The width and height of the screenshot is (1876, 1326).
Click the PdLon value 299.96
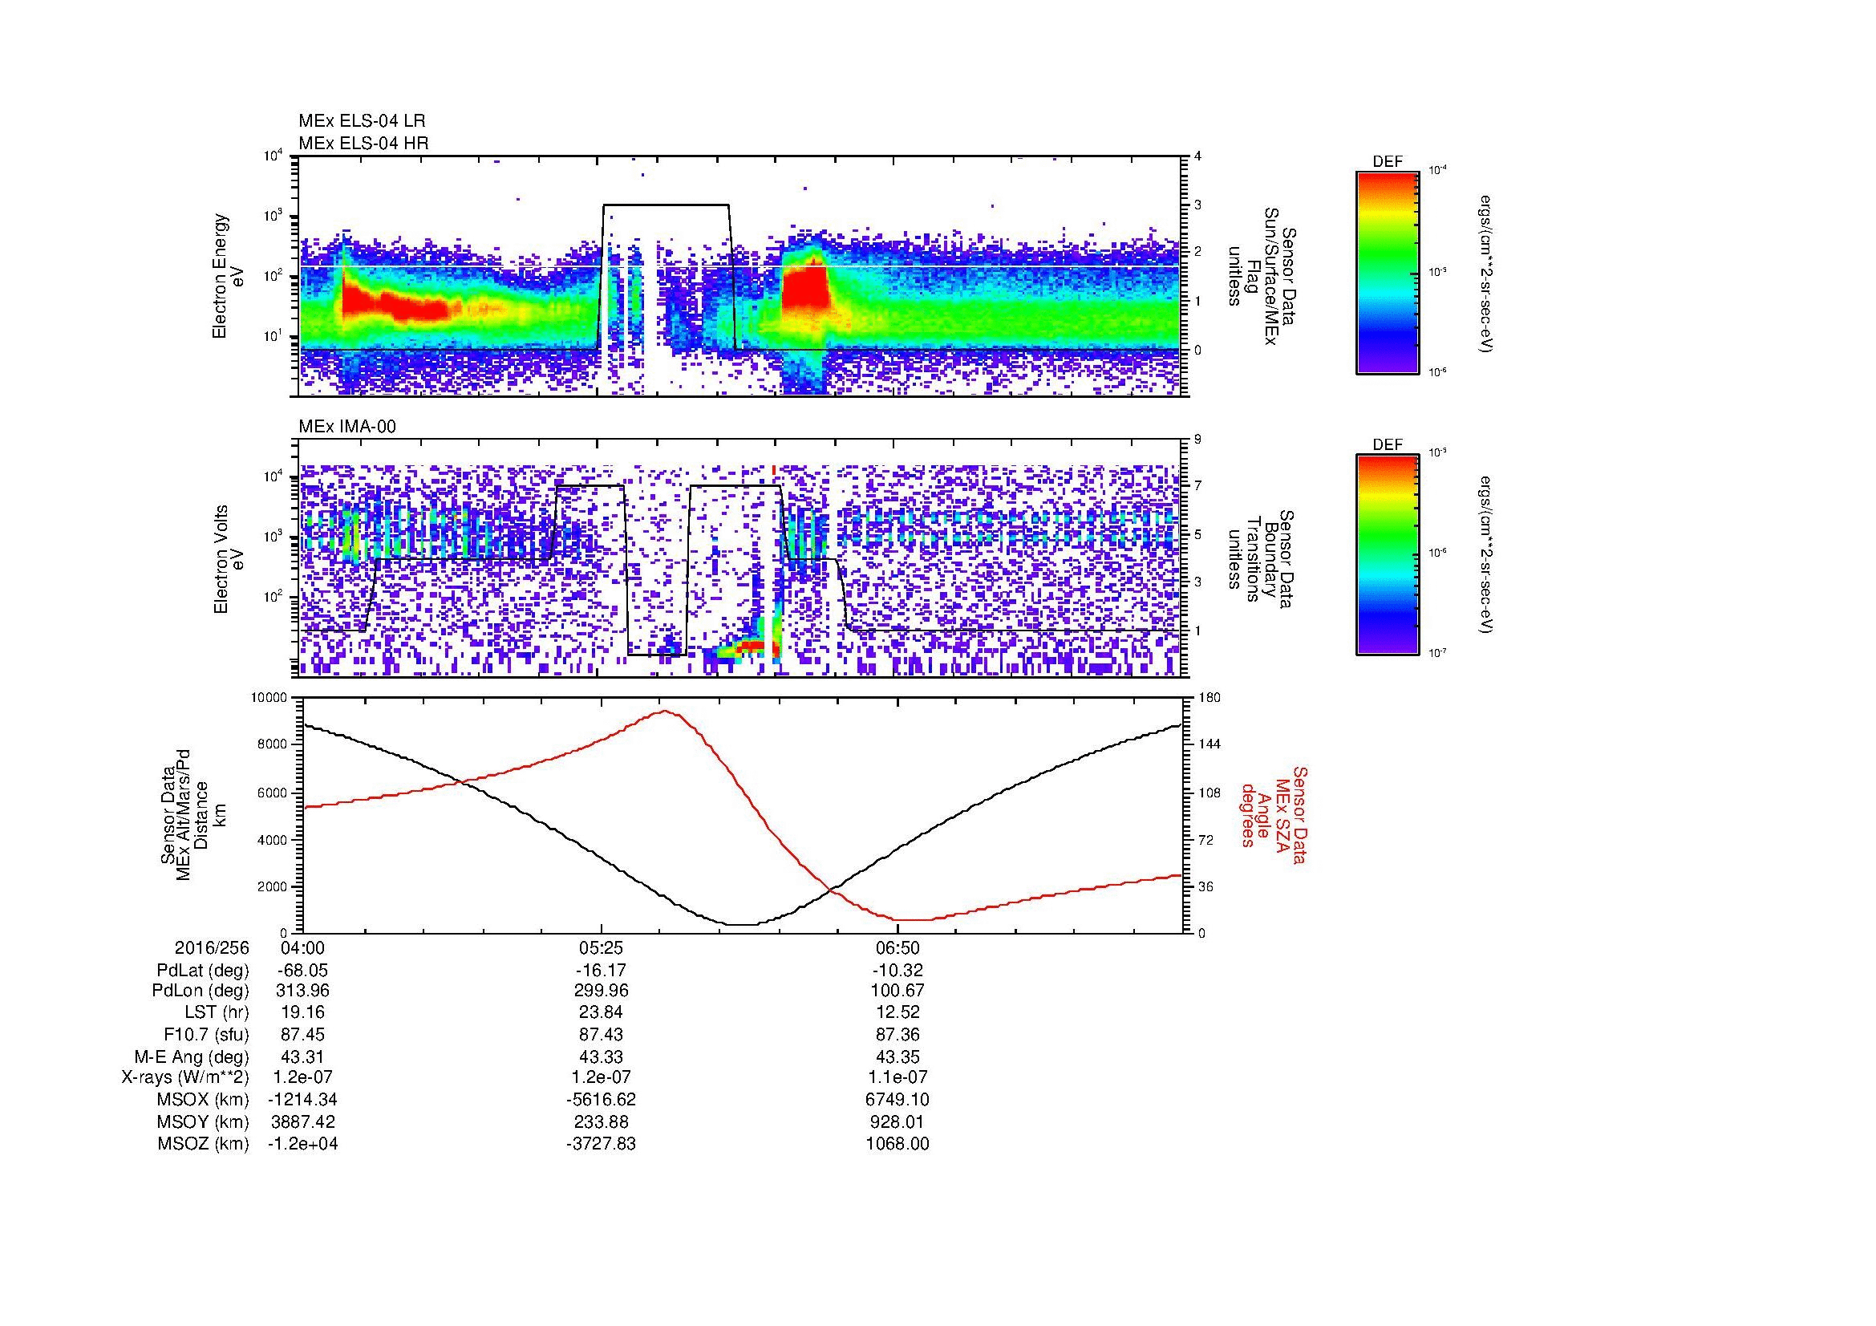pos(601,991)
